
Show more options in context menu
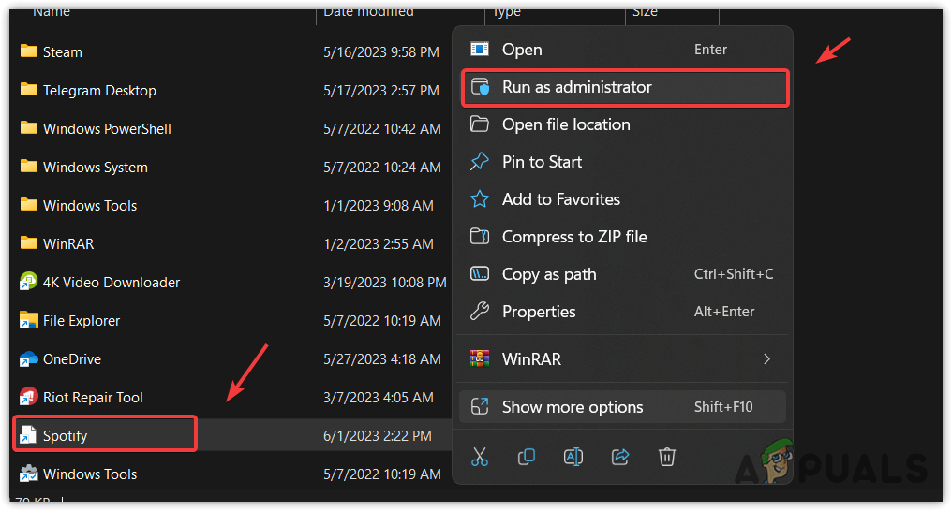573,407
